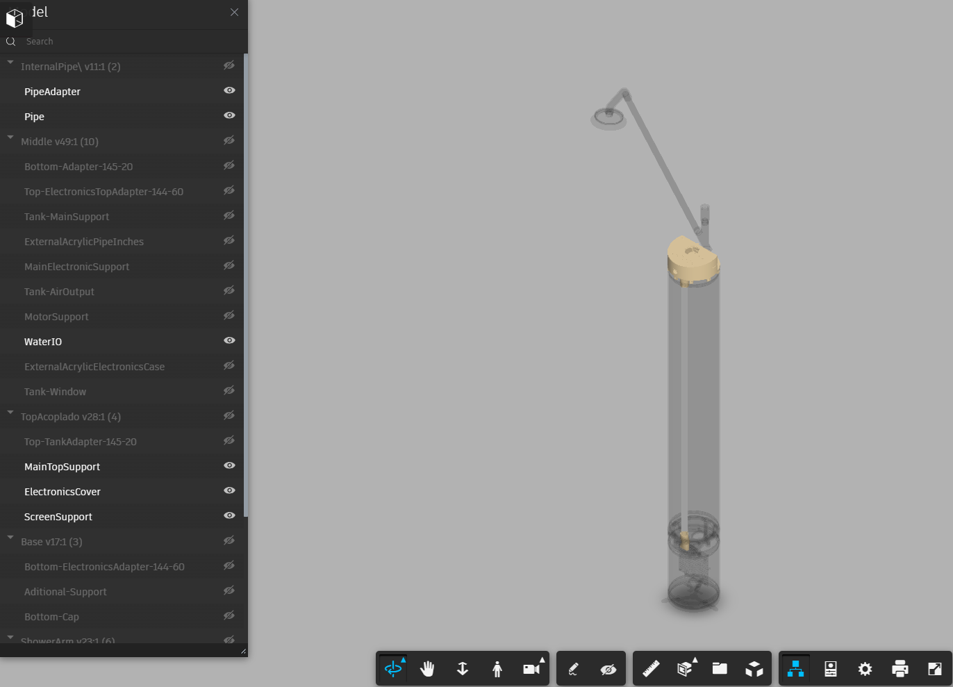Select ExternalAcrylicElectronicsCase row
Image resolution: width=953 pixels, height=687 pixels.
point(122,367)
